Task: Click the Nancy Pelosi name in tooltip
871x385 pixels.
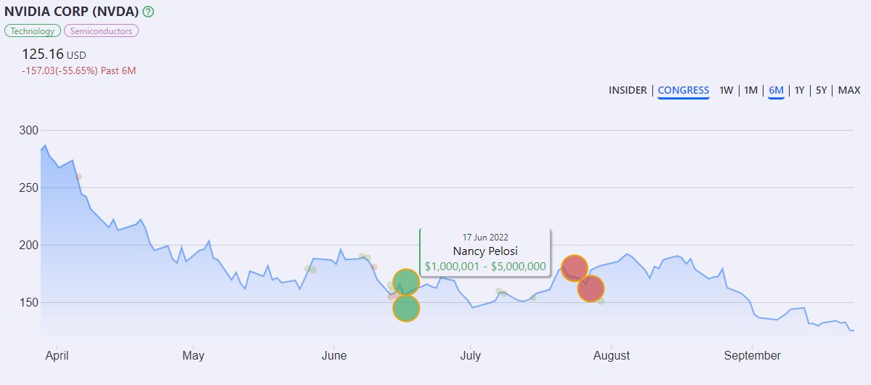Action: (485, 251)
